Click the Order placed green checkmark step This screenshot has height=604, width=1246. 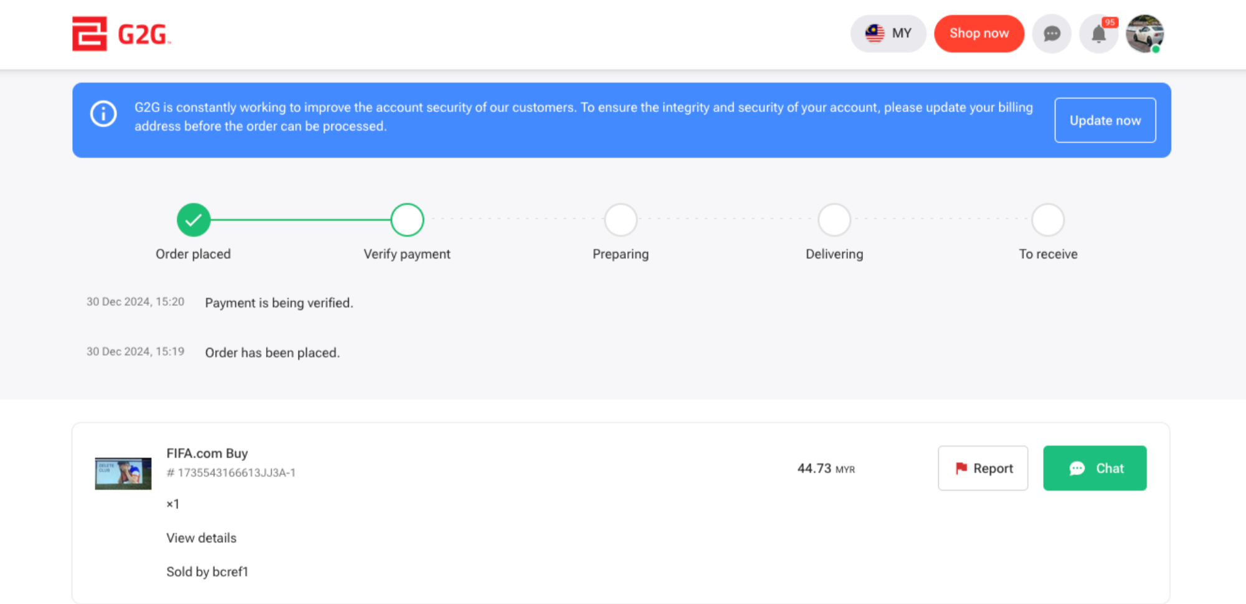[194, 220]
